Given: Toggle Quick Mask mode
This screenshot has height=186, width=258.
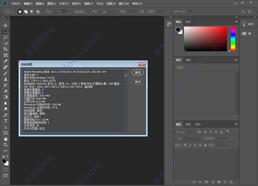Looking at the screenshot, I should tap(5, 170).
